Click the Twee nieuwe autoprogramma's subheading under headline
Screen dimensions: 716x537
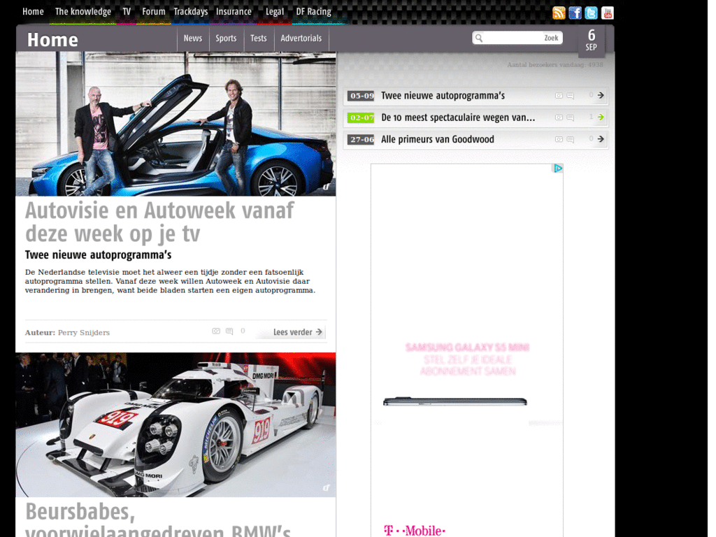[98, 255]
